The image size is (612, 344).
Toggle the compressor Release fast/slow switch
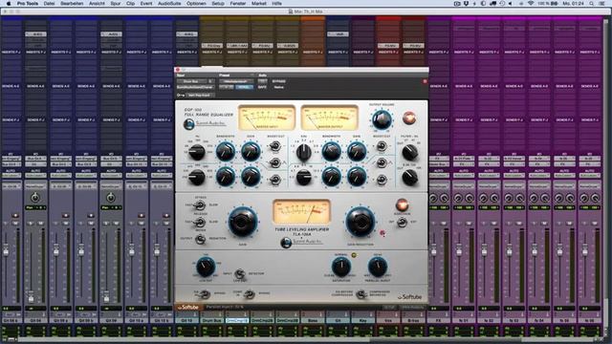[200, 222]
